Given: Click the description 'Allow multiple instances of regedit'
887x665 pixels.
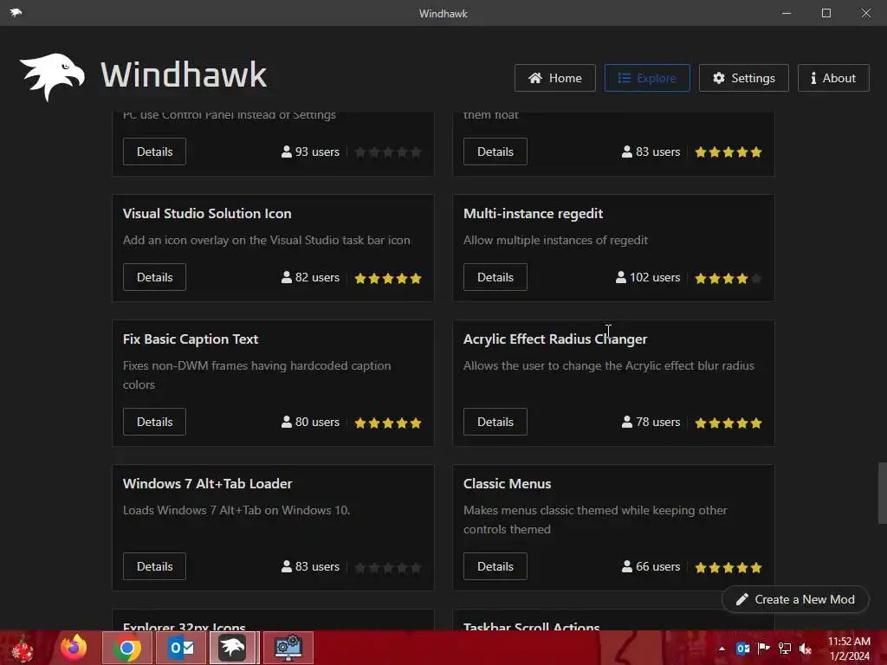Looking at the screenshot, I should (x=555, y=241).
